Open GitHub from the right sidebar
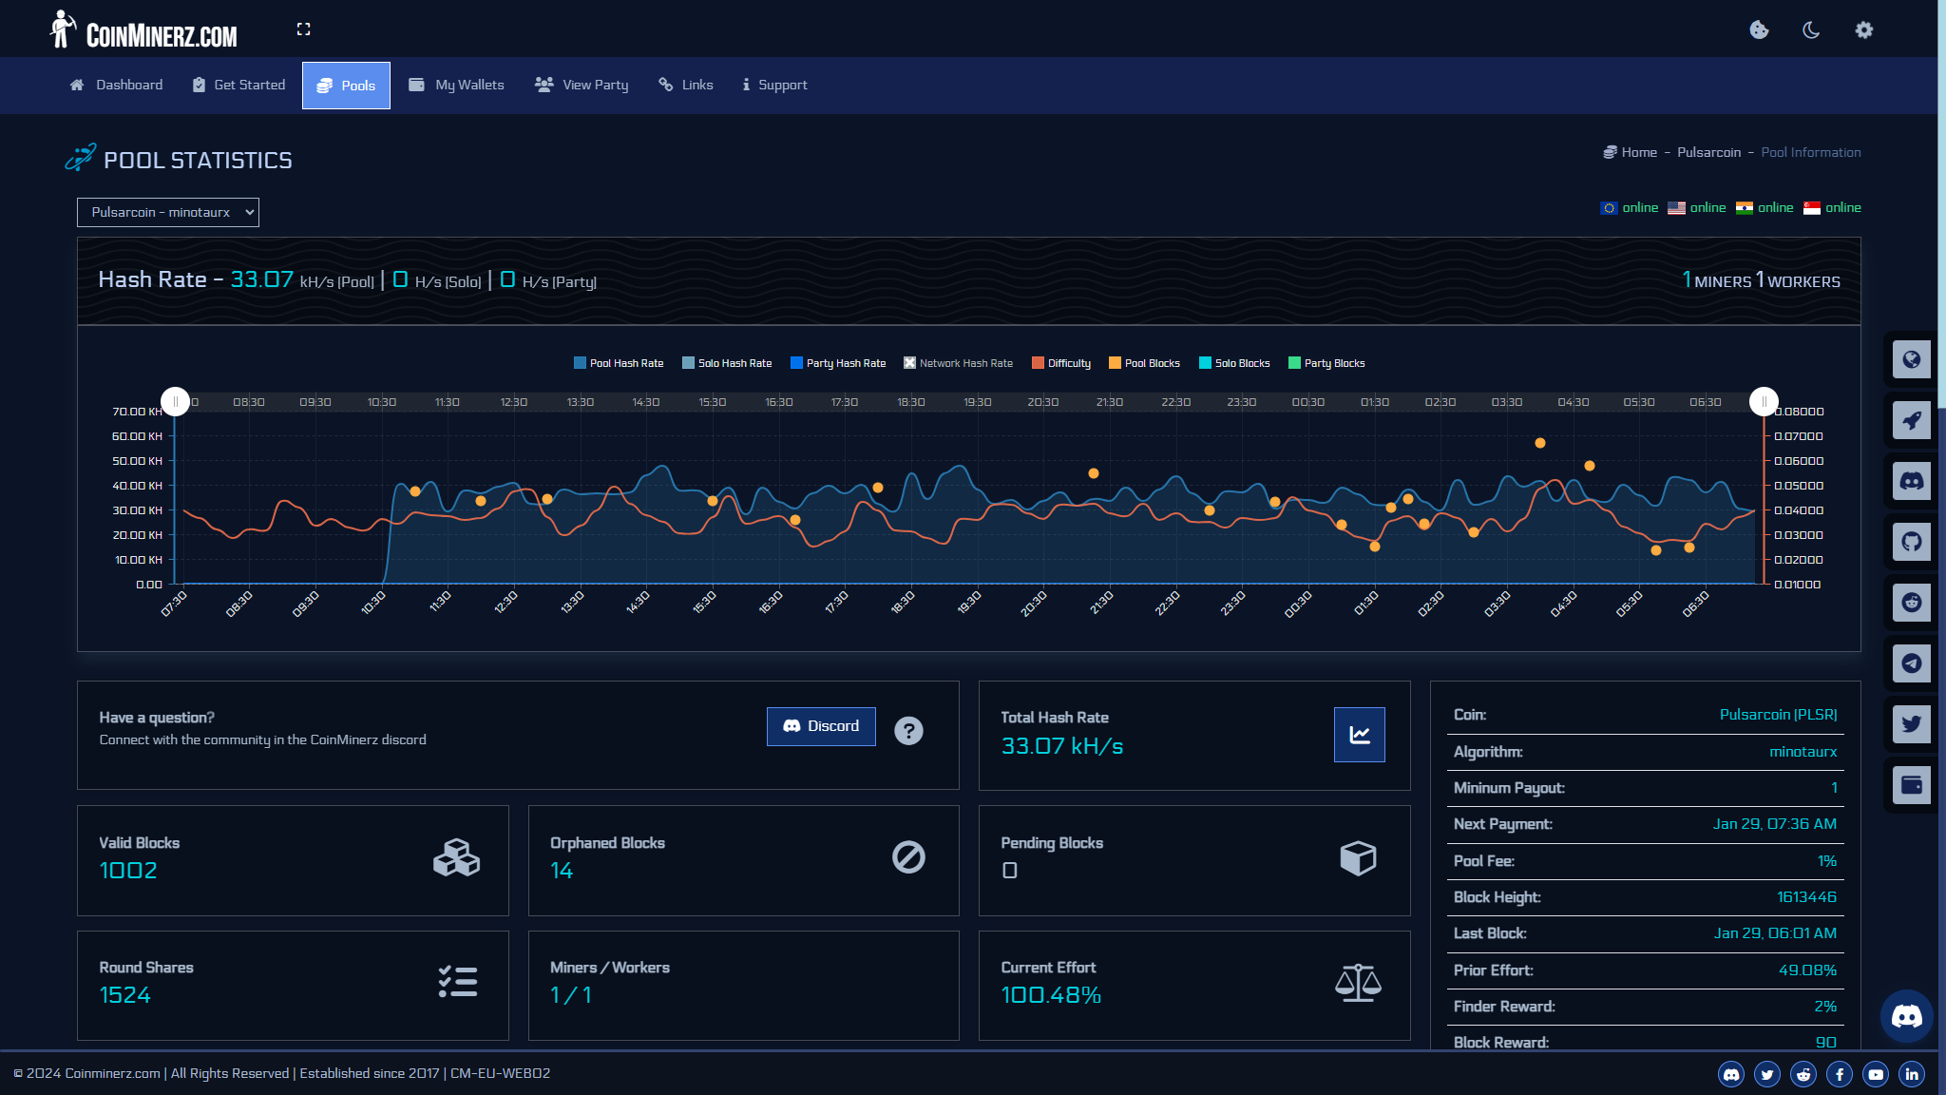Image resolution: width=1946 pixels, height=1095 pixels. click(x=1912, y=542)
